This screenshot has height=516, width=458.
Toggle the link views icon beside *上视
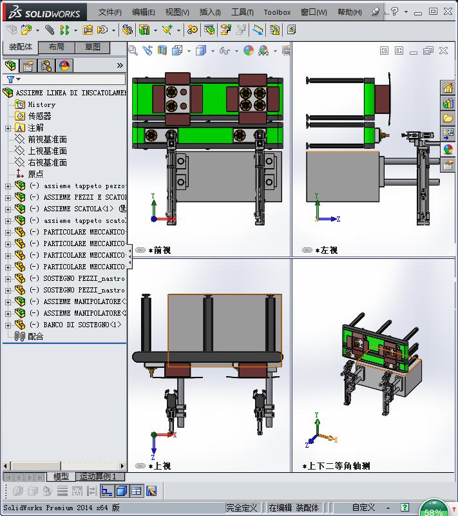point(140,466)
